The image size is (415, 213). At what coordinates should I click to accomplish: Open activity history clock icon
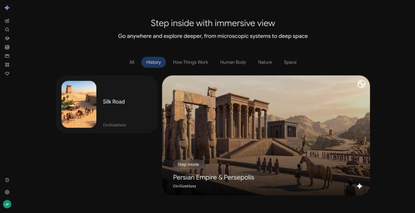click(x=7, y=180)
